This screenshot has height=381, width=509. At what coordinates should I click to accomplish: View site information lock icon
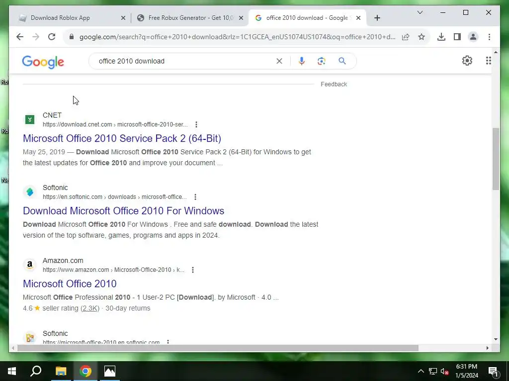click(72, 37)
